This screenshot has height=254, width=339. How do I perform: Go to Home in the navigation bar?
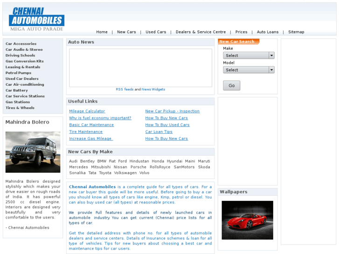point(102,32)
